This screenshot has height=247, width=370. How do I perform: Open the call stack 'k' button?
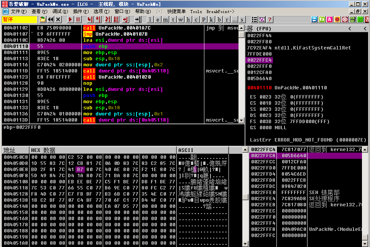(211, 20)
